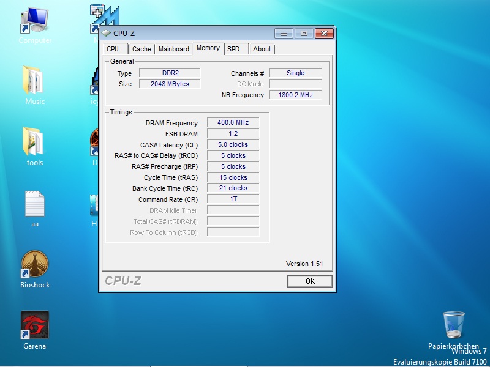Launch the Bioshock game shortcut

(35, 269)
